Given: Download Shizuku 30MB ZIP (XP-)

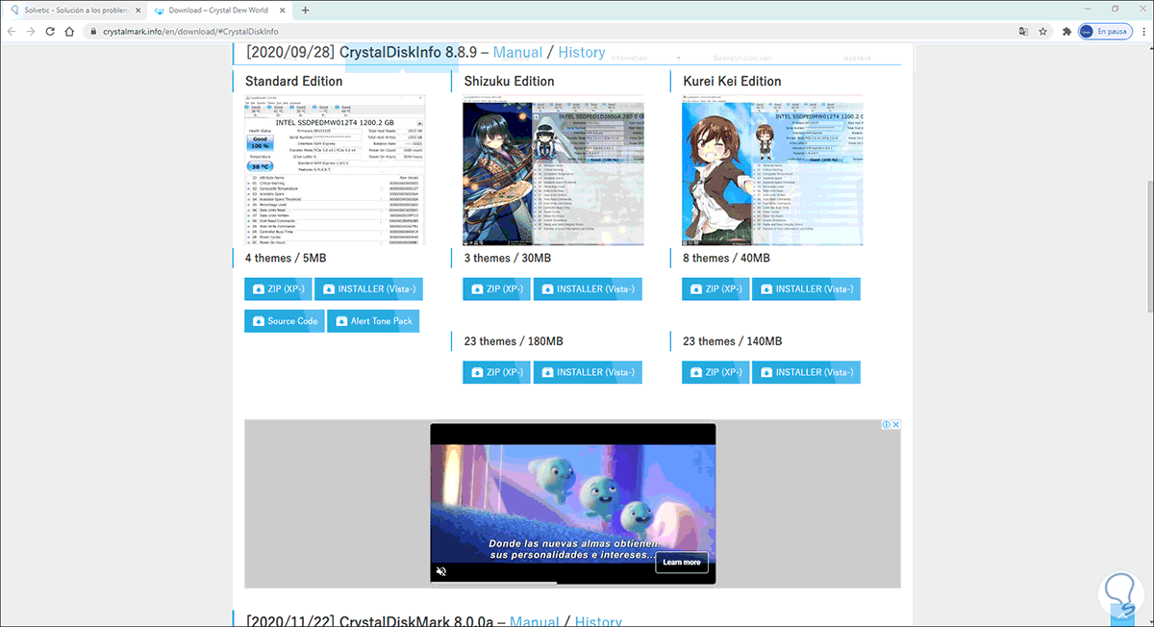Looking at the screenshot, I should [496, 289].
